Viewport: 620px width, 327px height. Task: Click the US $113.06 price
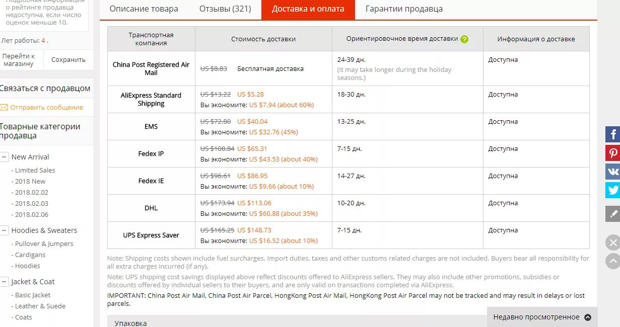click(x=254, y=203)
